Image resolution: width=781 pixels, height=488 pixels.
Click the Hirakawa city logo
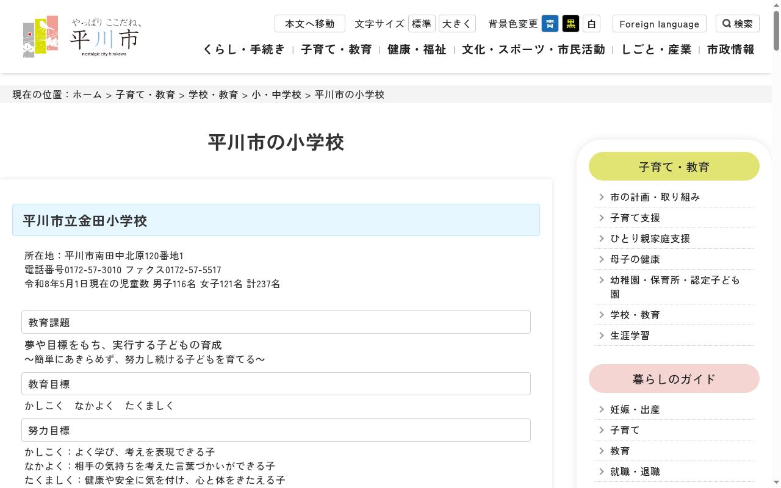pos(82,37)
